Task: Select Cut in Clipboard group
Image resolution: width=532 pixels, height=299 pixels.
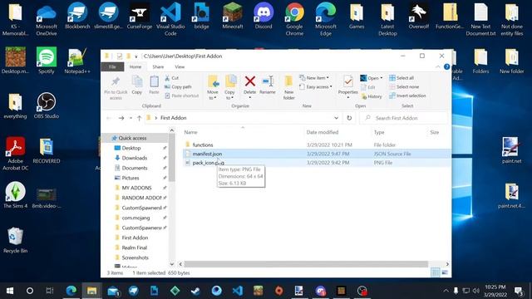Action: (172, 78)
